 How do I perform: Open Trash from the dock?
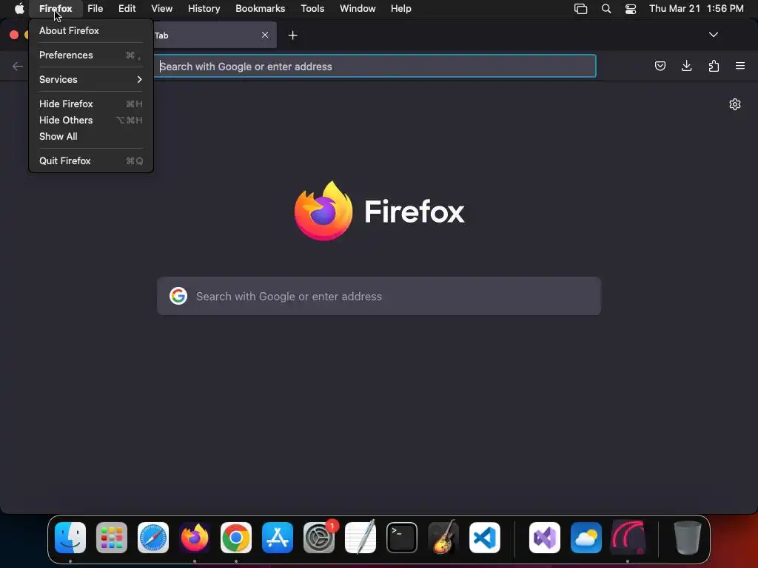(687, 538)
